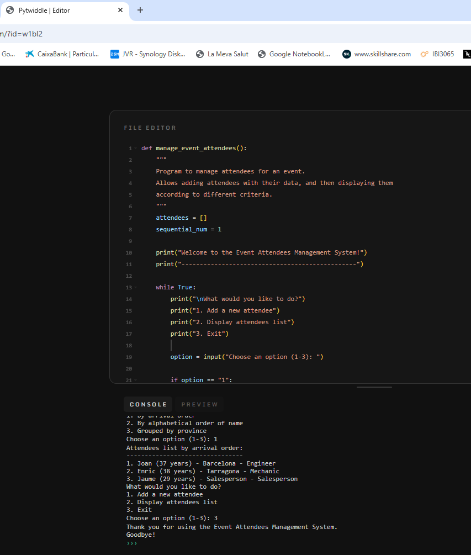471x555 pixels.
Task: Click the blue DSM favicon
Action: [115, 54]
